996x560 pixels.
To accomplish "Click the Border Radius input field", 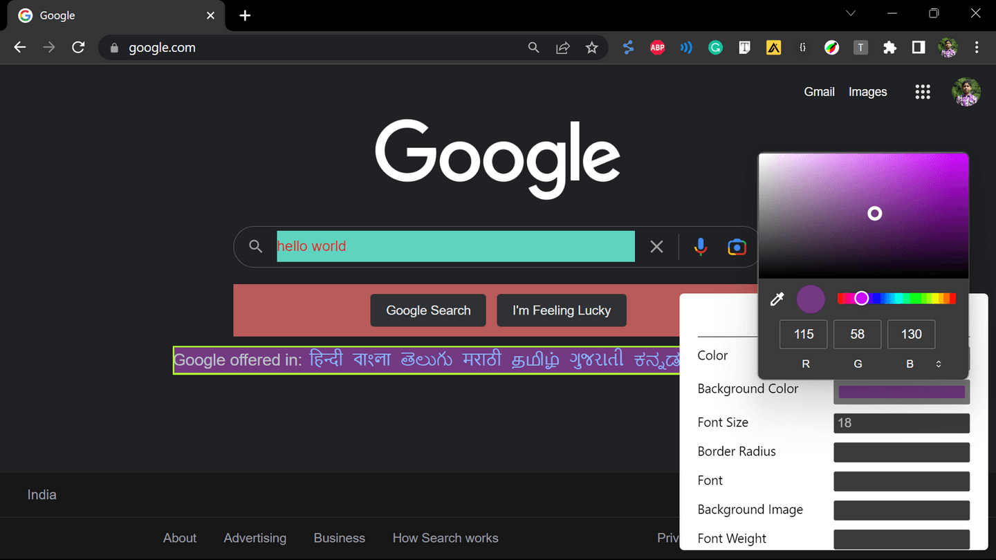I will tap(902, 452).
